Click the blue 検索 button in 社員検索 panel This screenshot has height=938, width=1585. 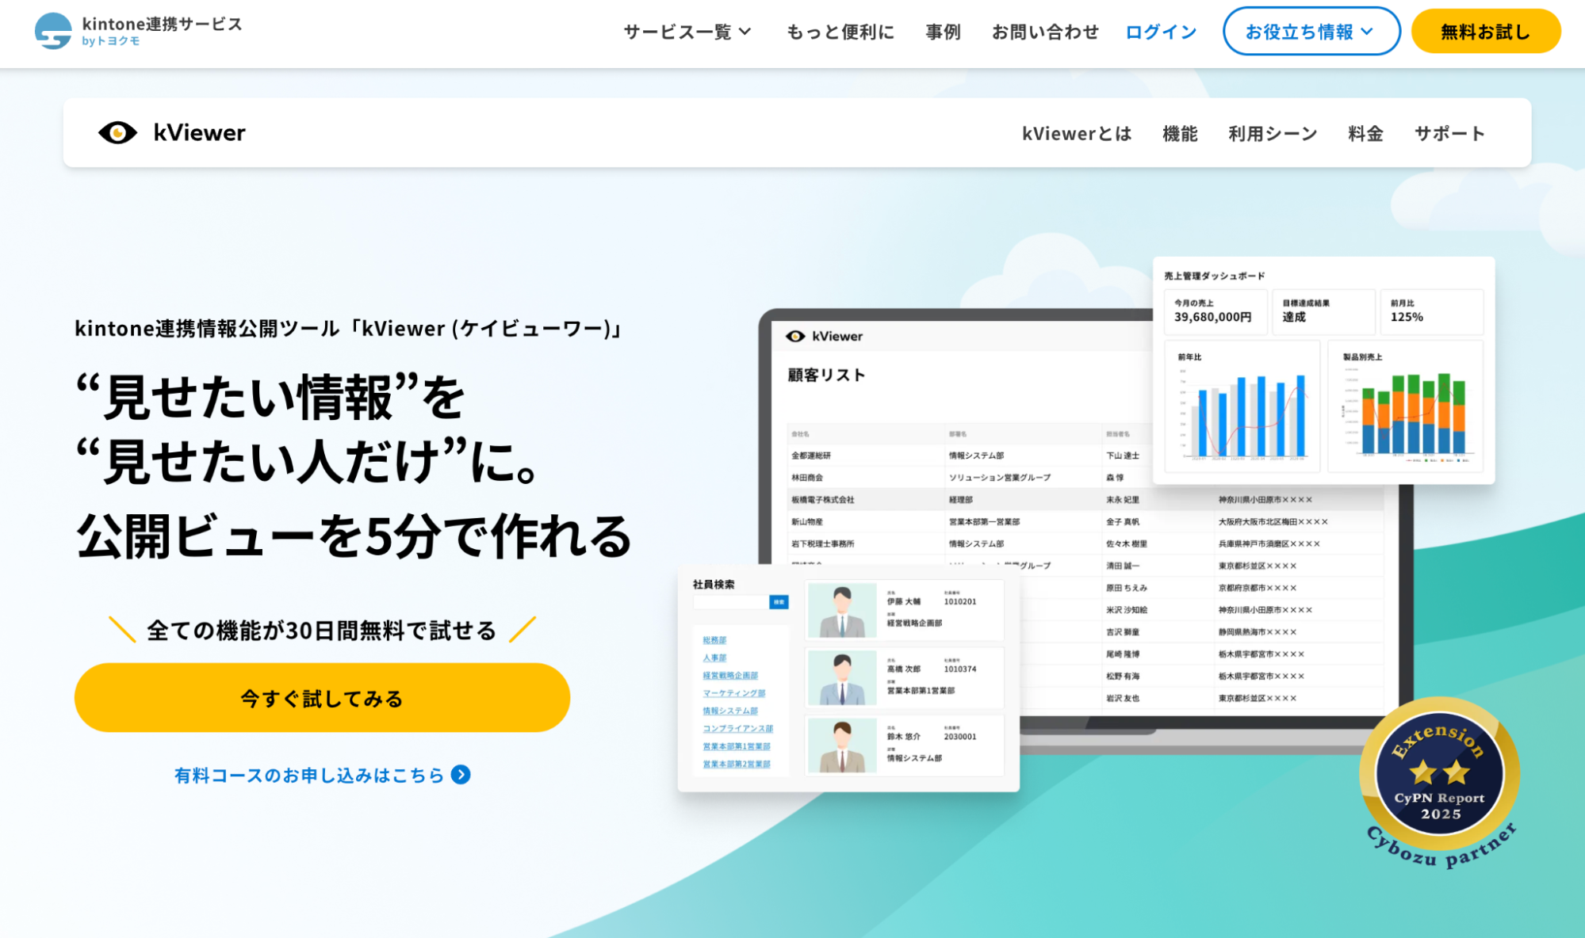pyautogui.click(x=779, y=603)
